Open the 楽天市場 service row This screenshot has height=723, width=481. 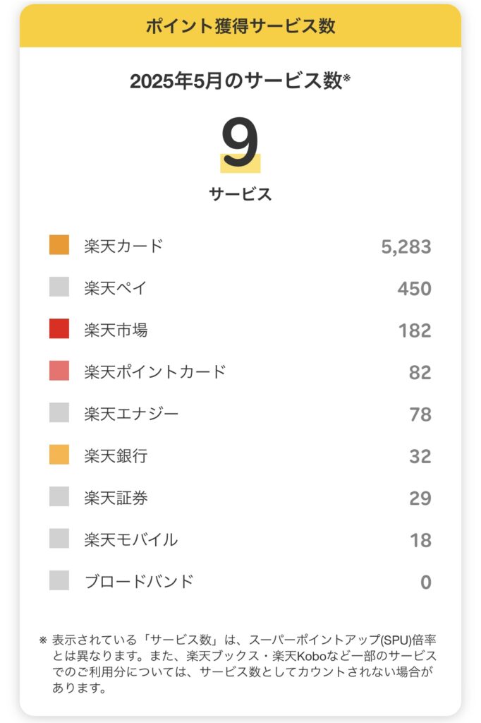point(240,330)
